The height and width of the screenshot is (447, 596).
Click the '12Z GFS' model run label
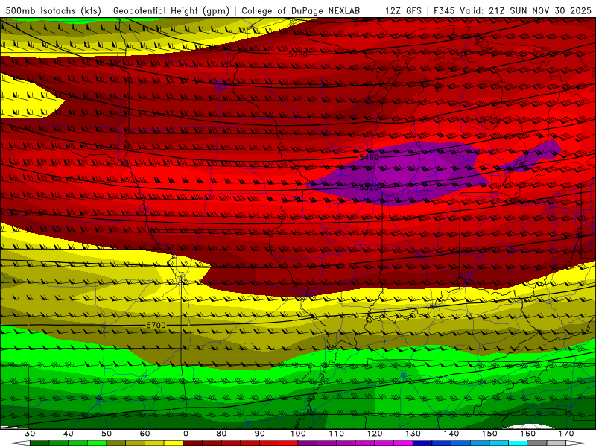pyautogui.click(x=403, y=11)
